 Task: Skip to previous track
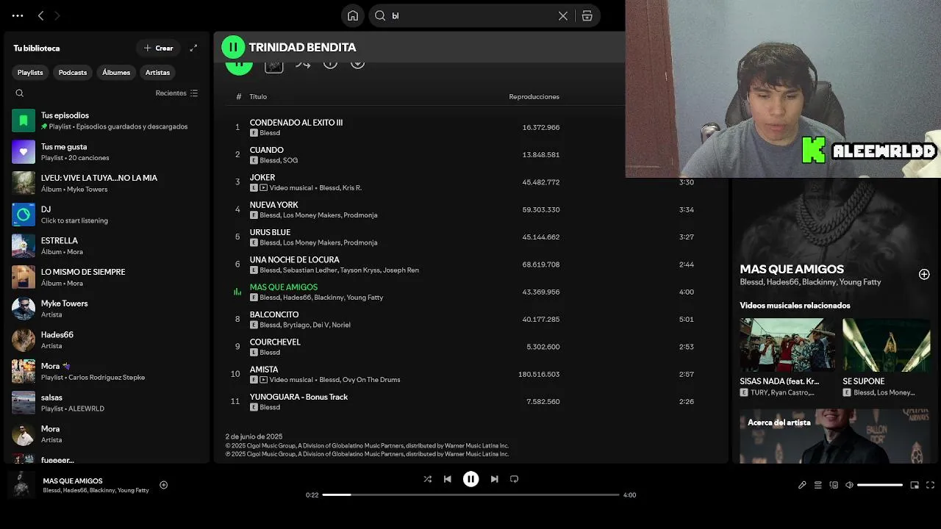tap(447, 479)
